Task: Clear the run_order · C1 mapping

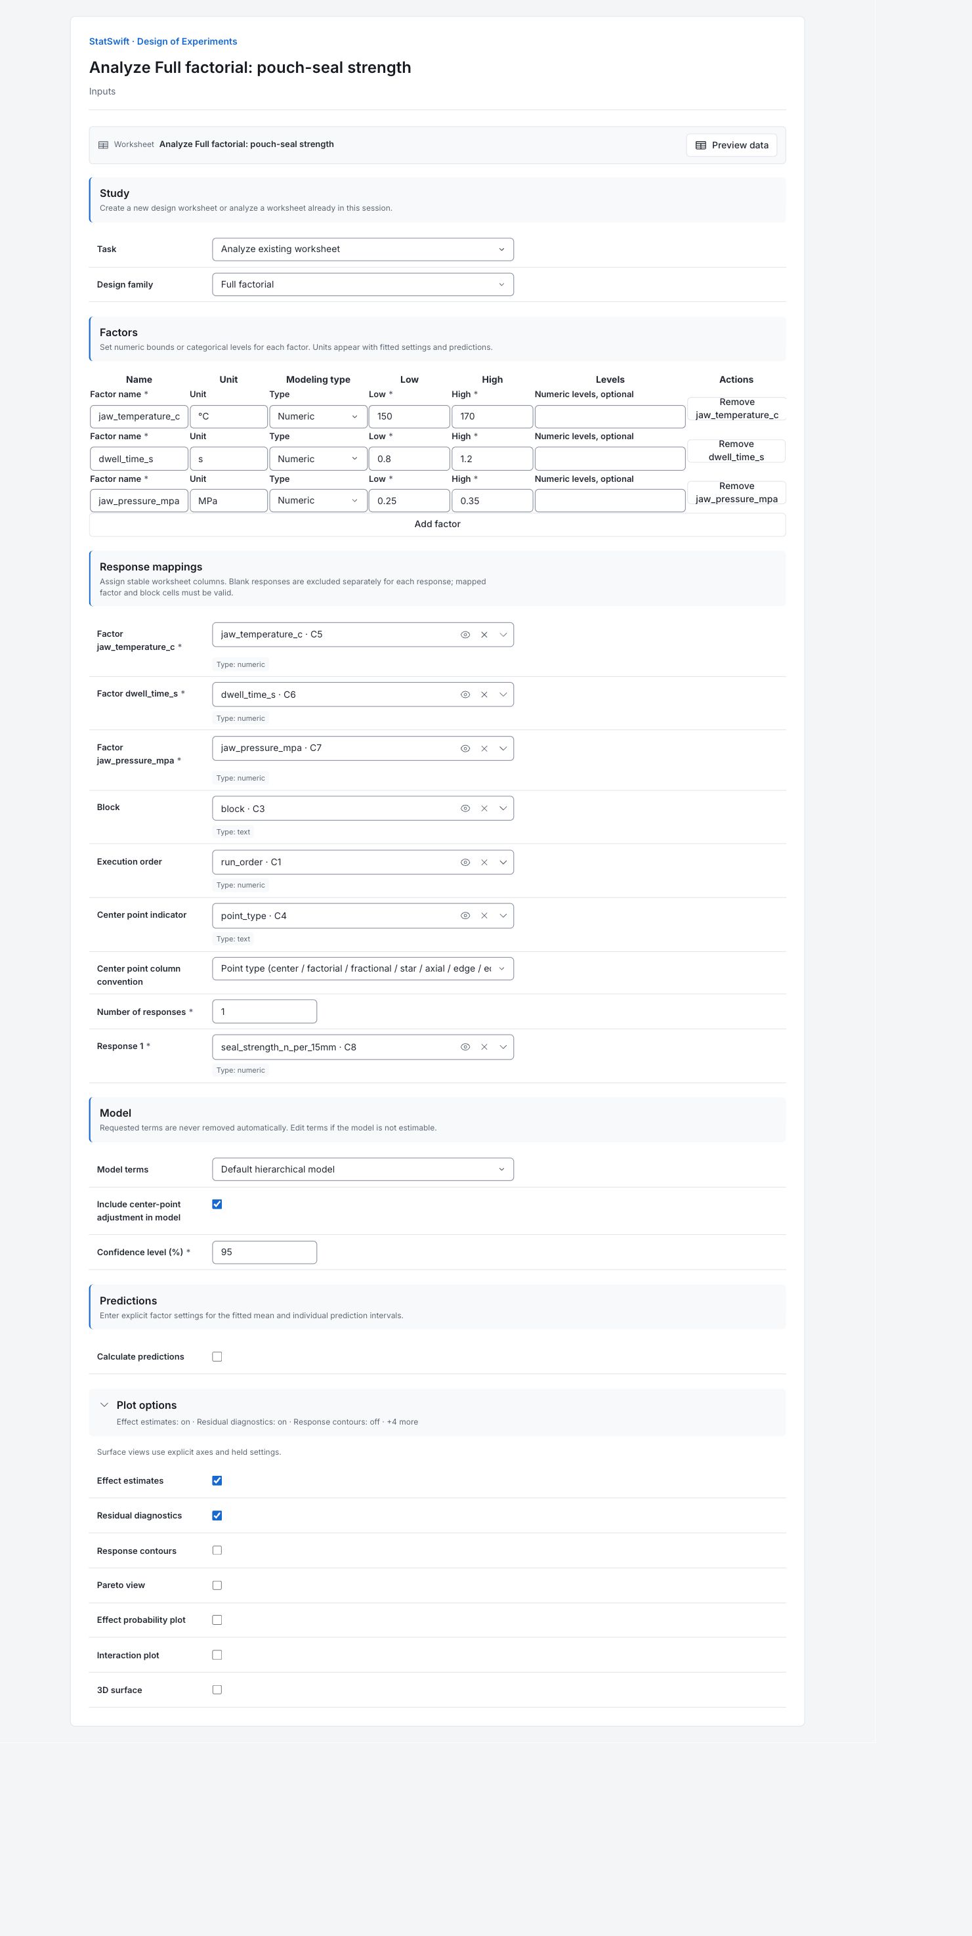Action: (x=484, y=862)
